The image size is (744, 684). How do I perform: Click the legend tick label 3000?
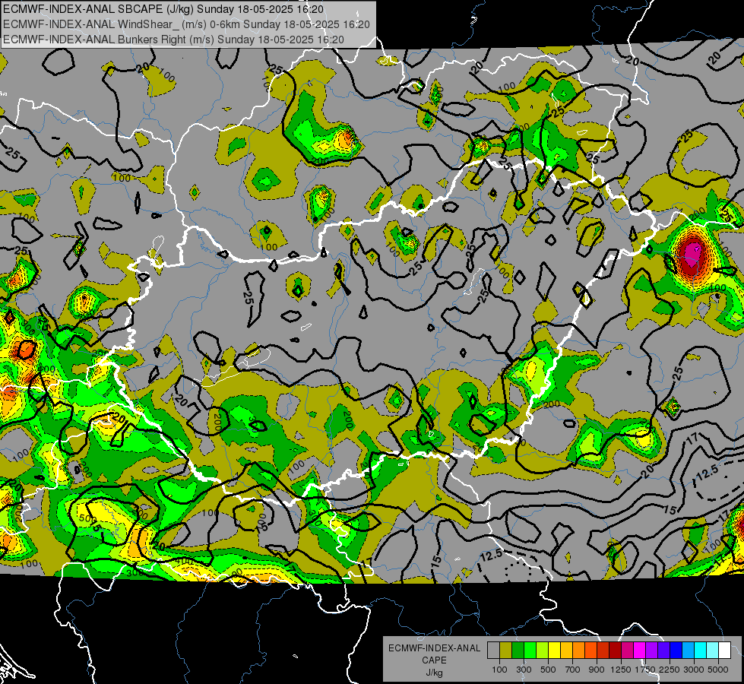tap(694, 670)
